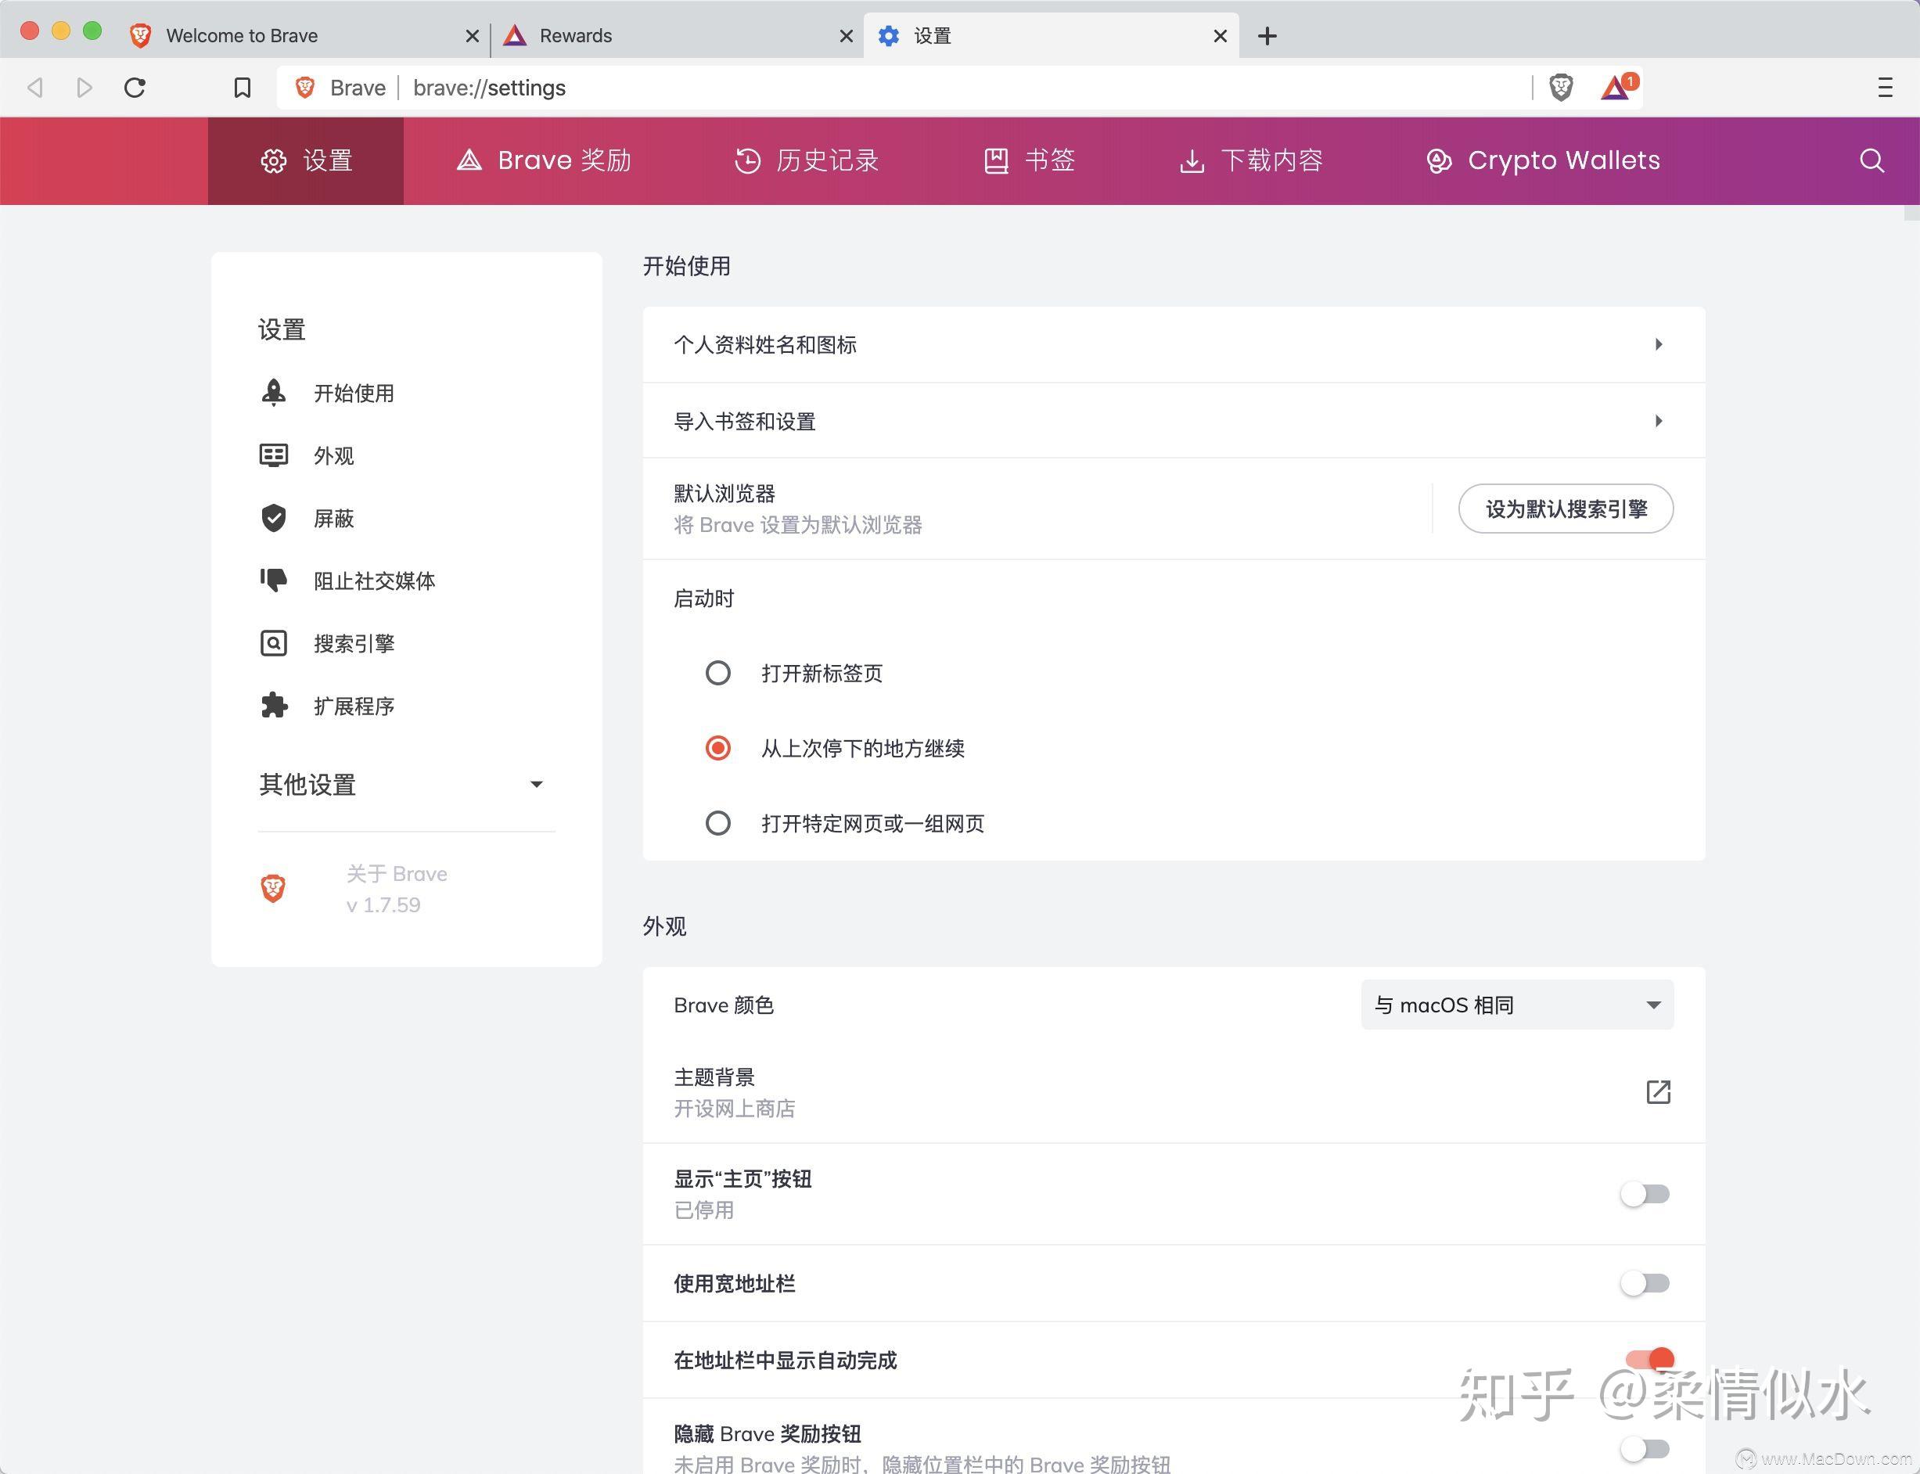Viewport: 1920px width, 1474px height.
Task: Open Brave 奖励 from the navigation bar
Action: [544, 160]
